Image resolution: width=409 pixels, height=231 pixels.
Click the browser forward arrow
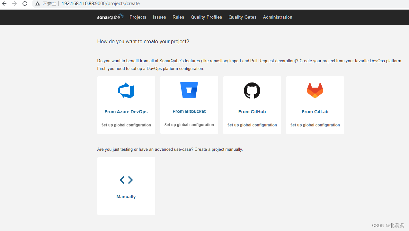click(14, 4)
